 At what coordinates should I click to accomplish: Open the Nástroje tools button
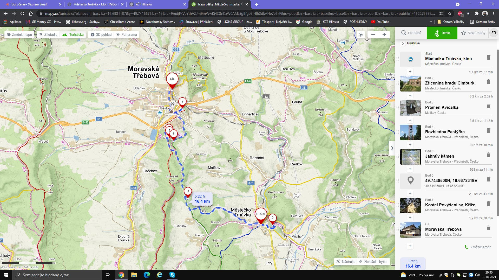(x=345, y=262)
